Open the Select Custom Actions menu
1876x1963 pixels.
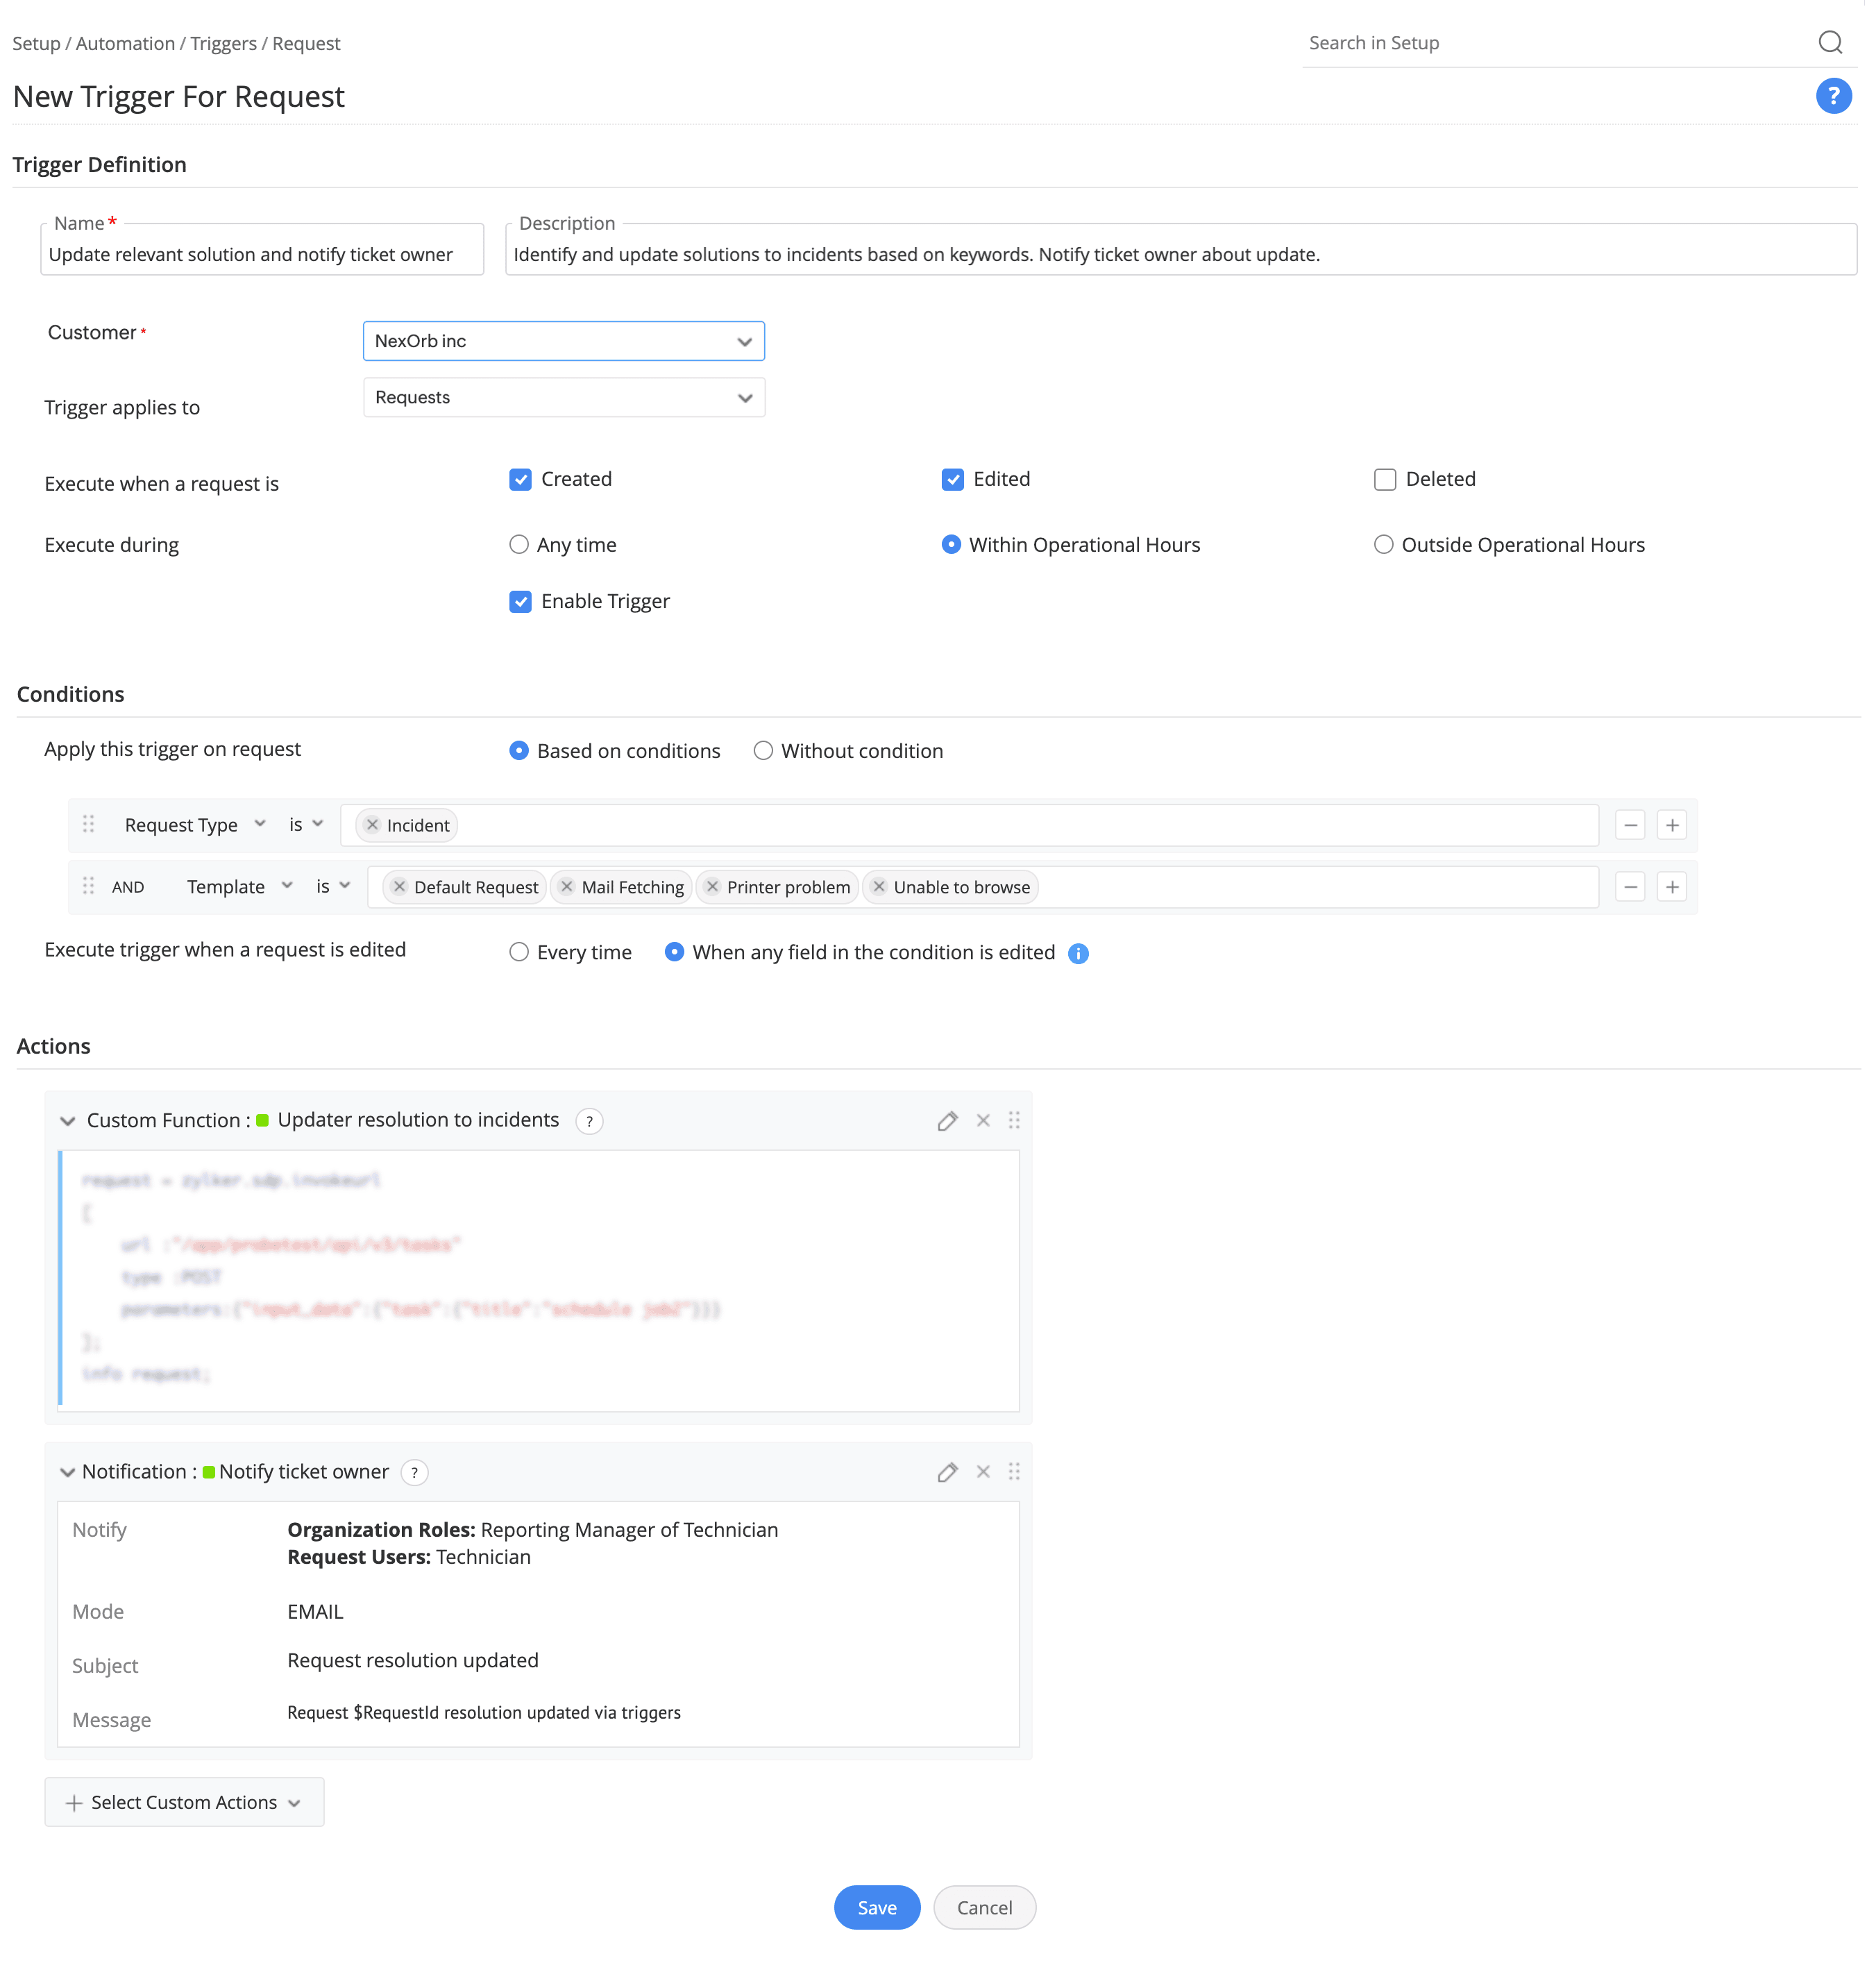click(x=184, y=1802)
